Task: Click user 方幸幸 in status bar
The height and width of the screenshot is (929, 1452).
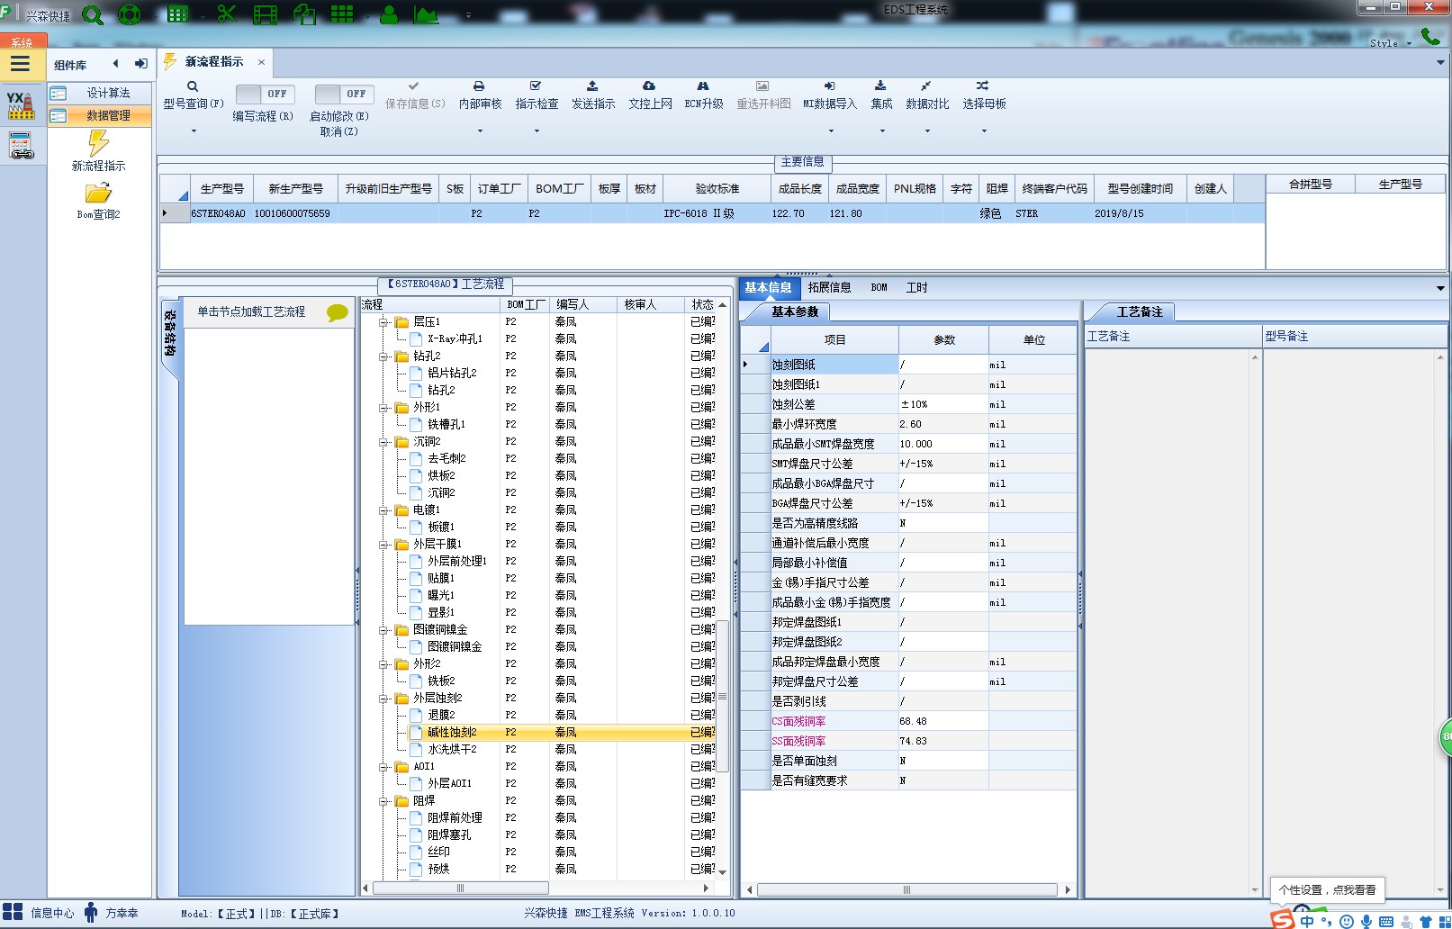Action: point(111,913)
